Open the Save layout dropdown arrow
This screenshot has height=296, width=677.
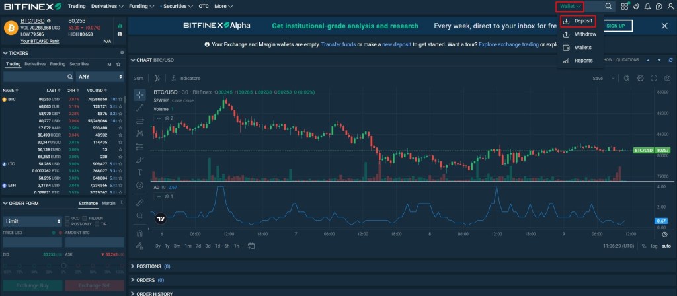click(x=613, y=78)
